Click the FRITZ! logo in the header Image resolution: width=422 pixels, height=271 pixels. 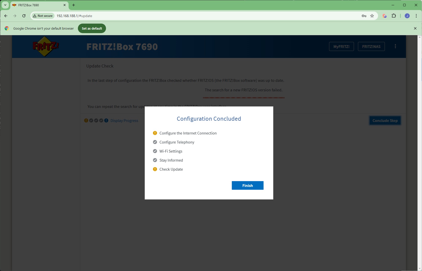coord(45,46)
